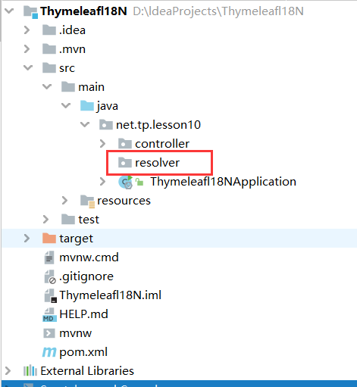Click the resolver package icon

coord(125,163)
